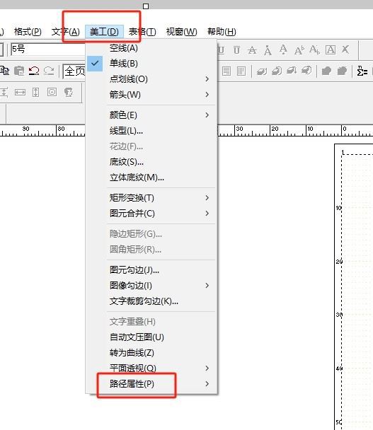This screenshot has width=373, height=430.
Task: Select the vertical text layout icon
Action: click(x=241, y=71)
